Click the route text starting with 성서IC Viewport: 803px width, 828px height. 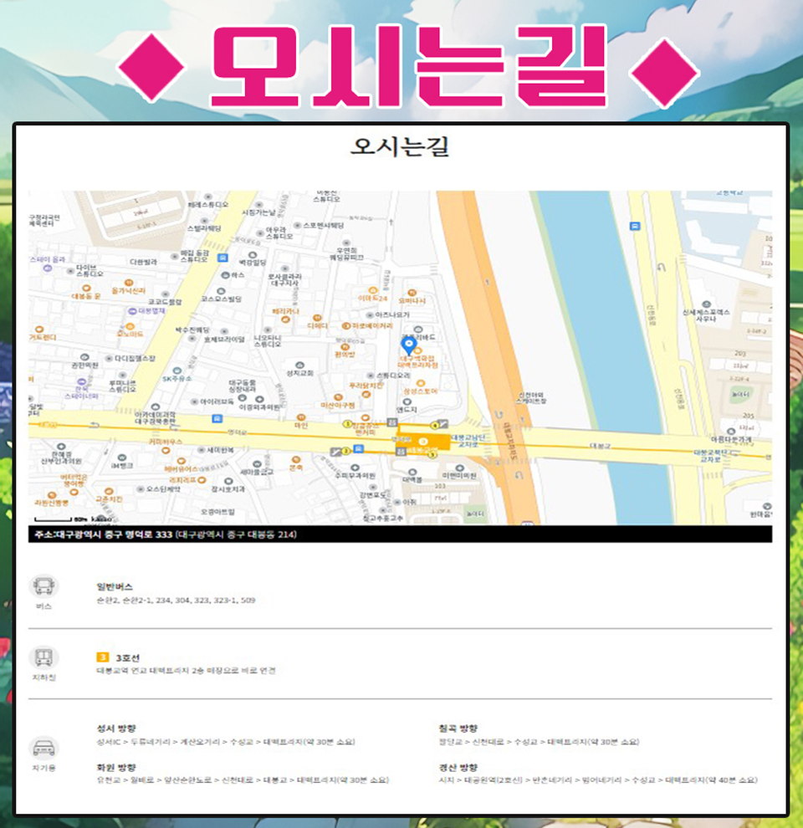point(226,742)
